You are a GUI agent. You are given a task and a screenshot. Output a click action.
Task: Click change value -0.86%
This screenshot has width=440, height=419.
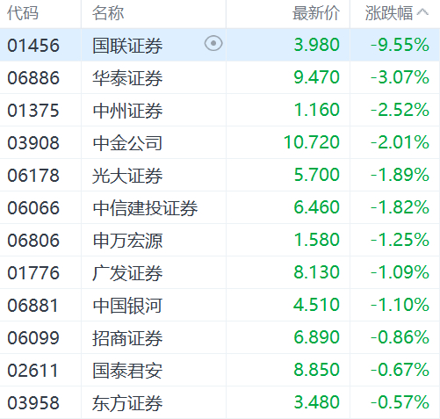[400, 337]
